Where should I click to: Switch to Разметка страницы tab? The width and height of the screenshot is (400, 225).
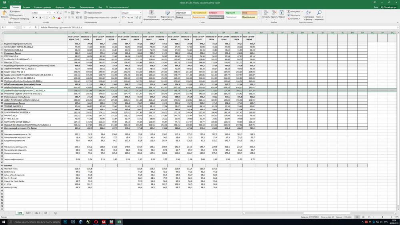tap(43, 7)
